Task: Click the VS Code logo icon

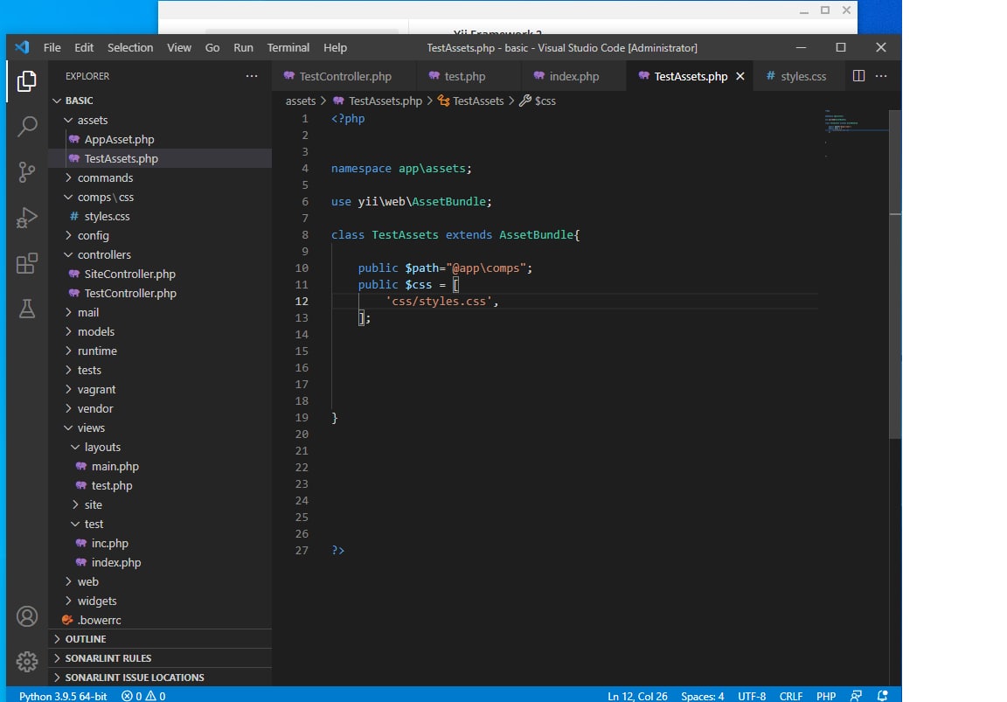Action: (22, 47)
